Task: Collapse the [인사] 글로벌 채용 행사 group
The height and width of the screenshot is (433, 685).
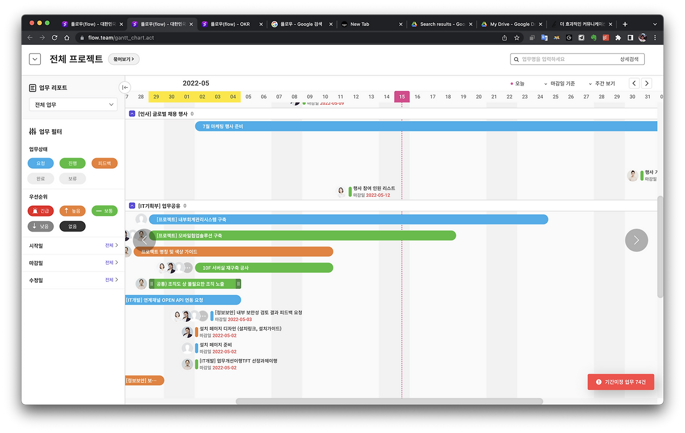Action: (x=132, y=114)
